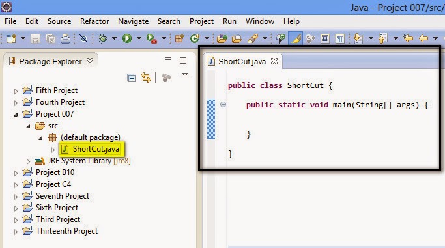Open the Debug configurations dropdown arrow
Viewport: 445px width, 248px height.
pyautogui.click(x=114, y=38)
